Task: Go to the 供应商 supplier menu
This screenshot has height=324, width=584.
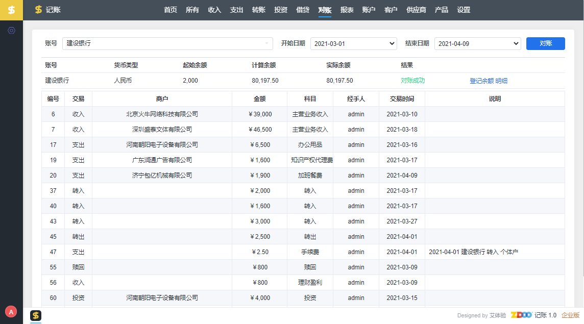Action: [416, 10]
